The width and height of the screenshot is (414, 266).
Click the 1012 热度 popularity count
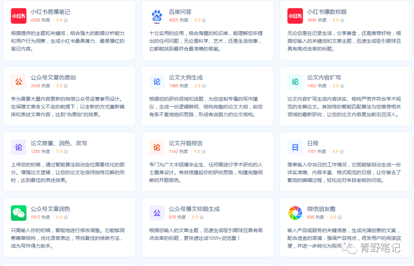click(40, 217)
